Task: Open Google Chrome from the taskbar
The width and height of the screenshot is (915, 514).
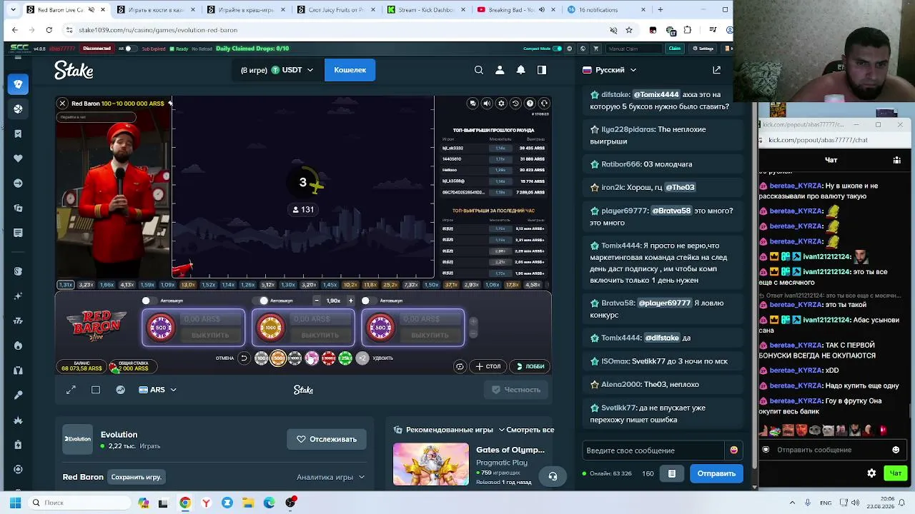Action: pos(185,503)
